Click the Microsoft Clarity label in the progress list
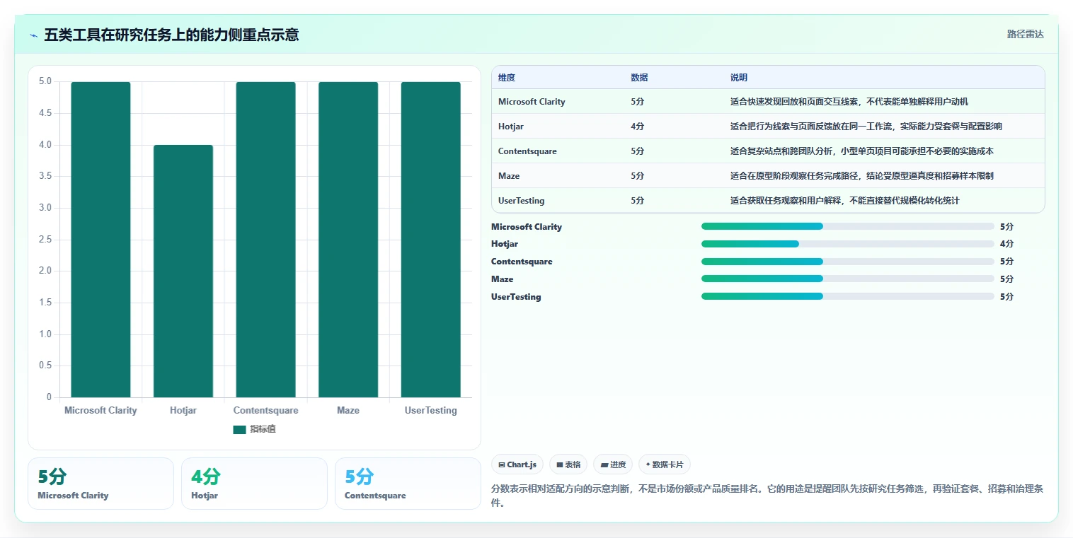The height and width of the screenshot is (538, 1073). coord(527,227)
